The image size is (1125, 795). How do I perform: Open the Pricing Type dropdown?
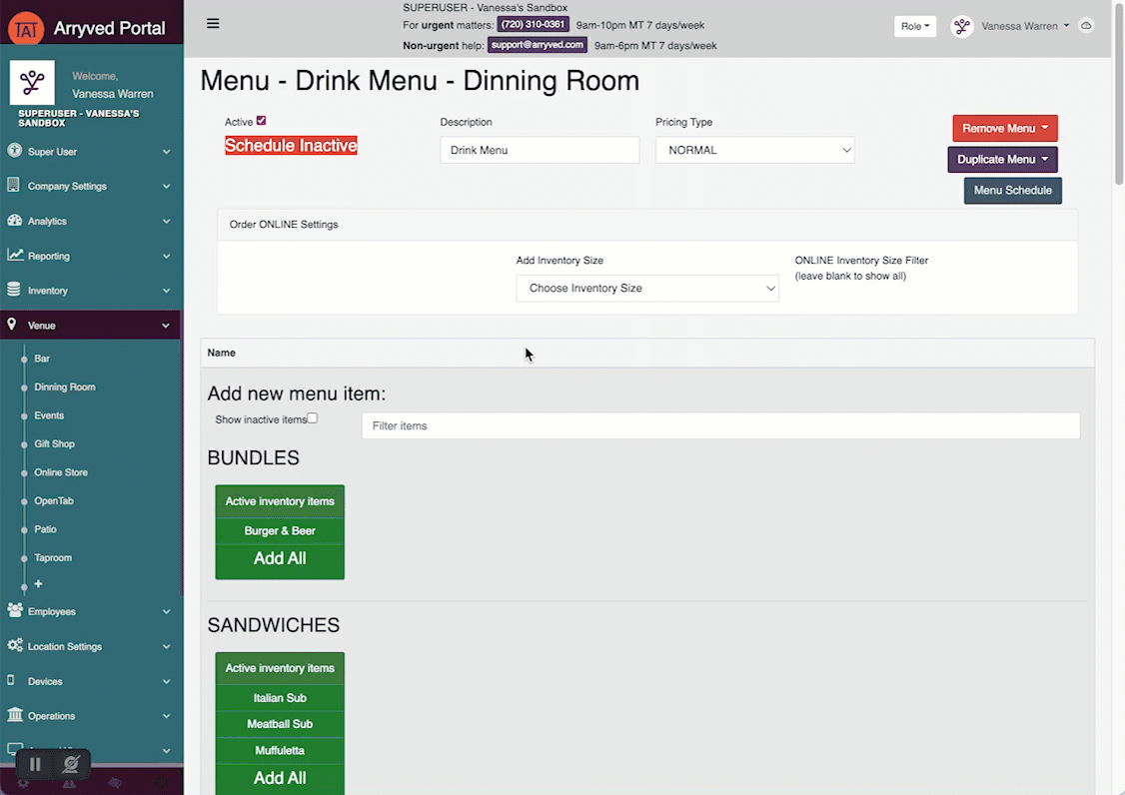tap(754, 150)
